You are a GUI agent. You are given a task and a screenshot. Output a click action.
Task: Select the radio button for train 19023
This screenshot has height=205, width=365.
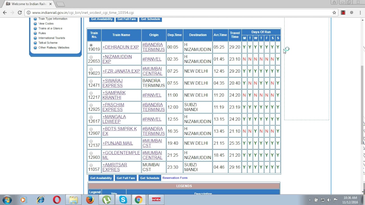[x=91, y=69]
